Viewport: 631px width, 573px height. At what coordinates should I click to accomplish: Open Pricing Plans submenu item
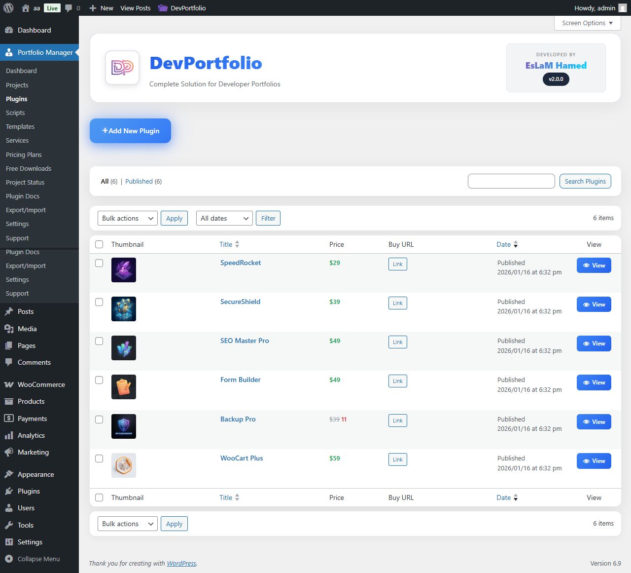(24, 154)
